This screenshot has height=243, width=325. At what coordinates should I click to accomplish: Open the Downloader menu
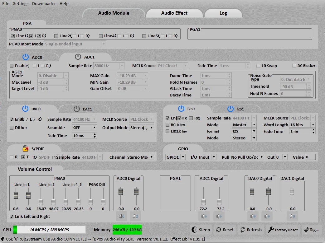pyautogui.click(x=44, y=3)
